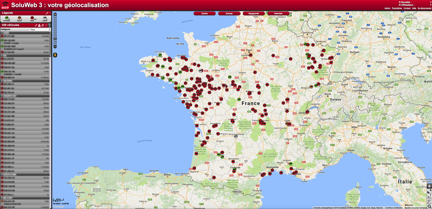Zoom in with the map plus button
Image resolution: width=432 pixels, height=209 pixels.
click(x=55, y=14)
